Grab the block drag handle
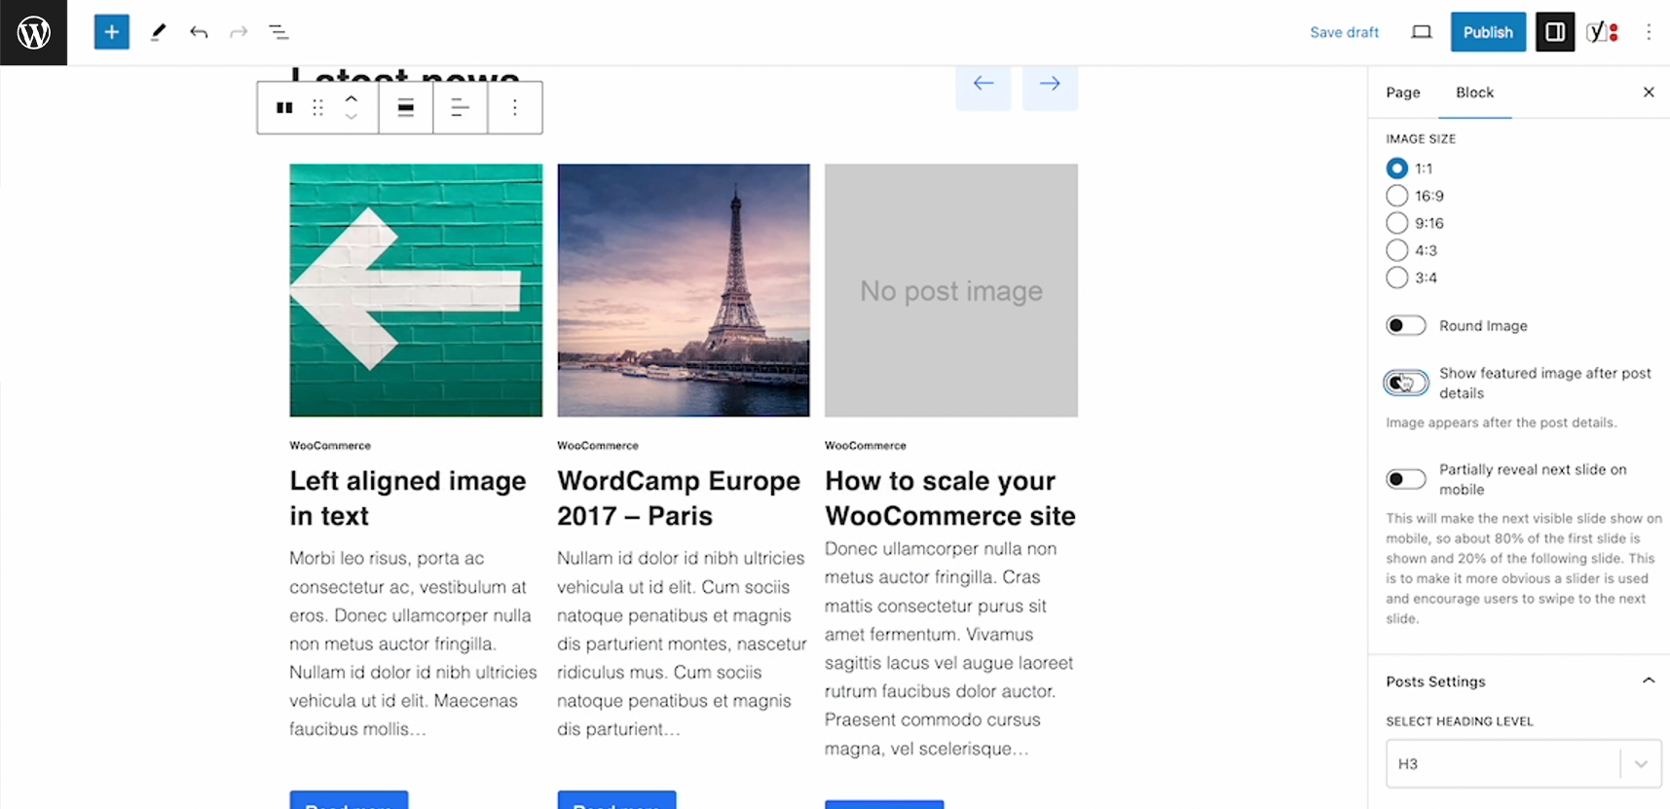The width and height of the screenshot is (1670, 809). point(317,108)
